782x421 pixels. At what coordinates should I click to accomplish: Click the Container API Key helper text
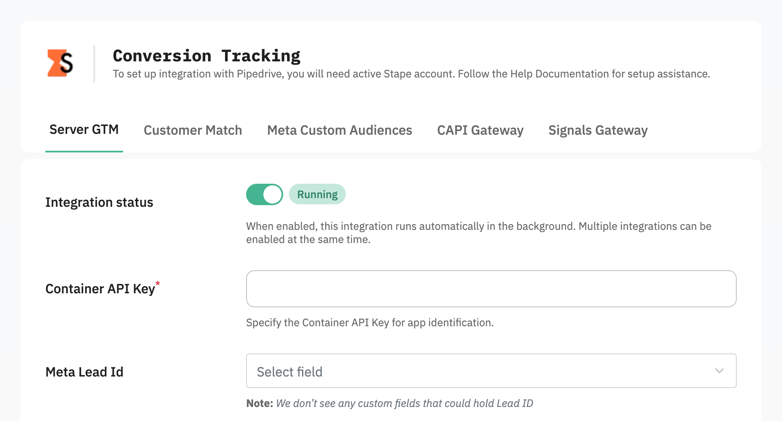(x=370, y=323)
